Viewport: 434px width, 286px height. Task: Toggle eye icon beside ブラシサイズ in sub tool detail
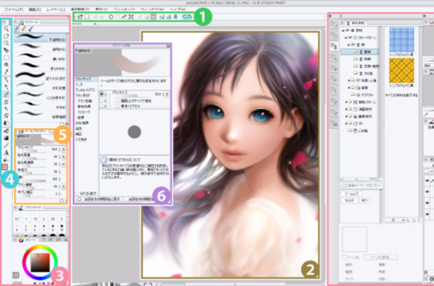point(101,94)
